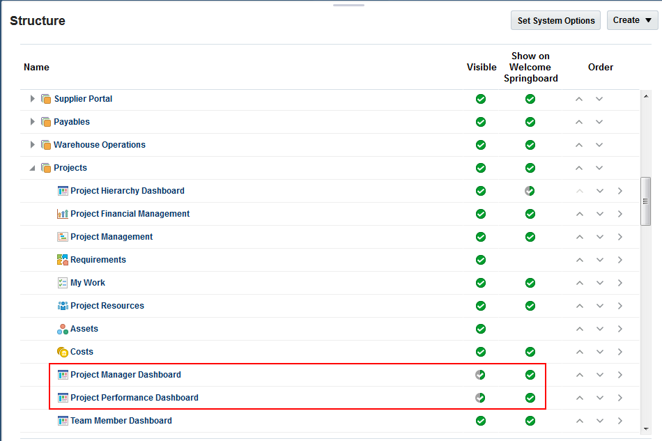Viewport: 662px width, 441px height.
Task: Open the Payables group link
Action: click(x=72, y=122)
